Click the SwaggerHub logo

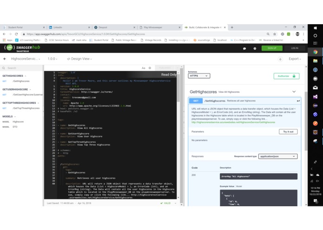[22, 48]
